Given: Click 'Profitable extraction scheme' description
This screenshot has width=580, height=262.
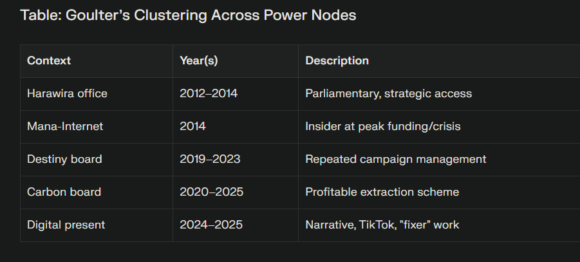Looking at the screenshot, I should [x=382, y=192].
